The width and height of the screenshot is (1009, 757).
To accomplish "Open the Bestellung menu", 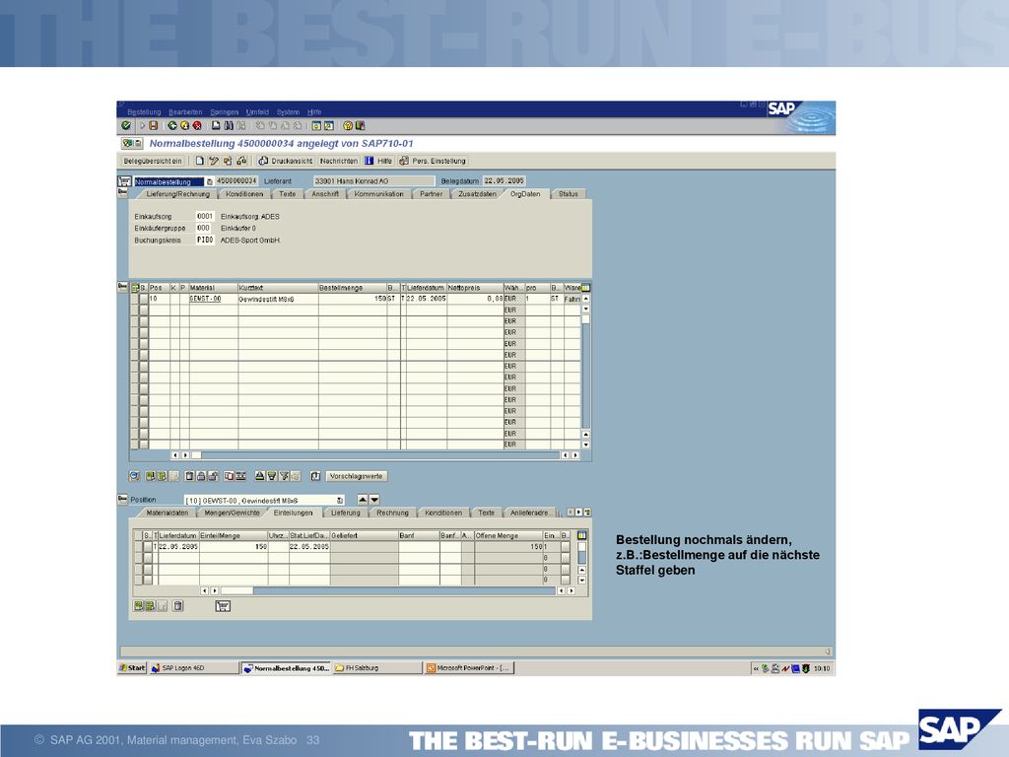I will 144,112.
